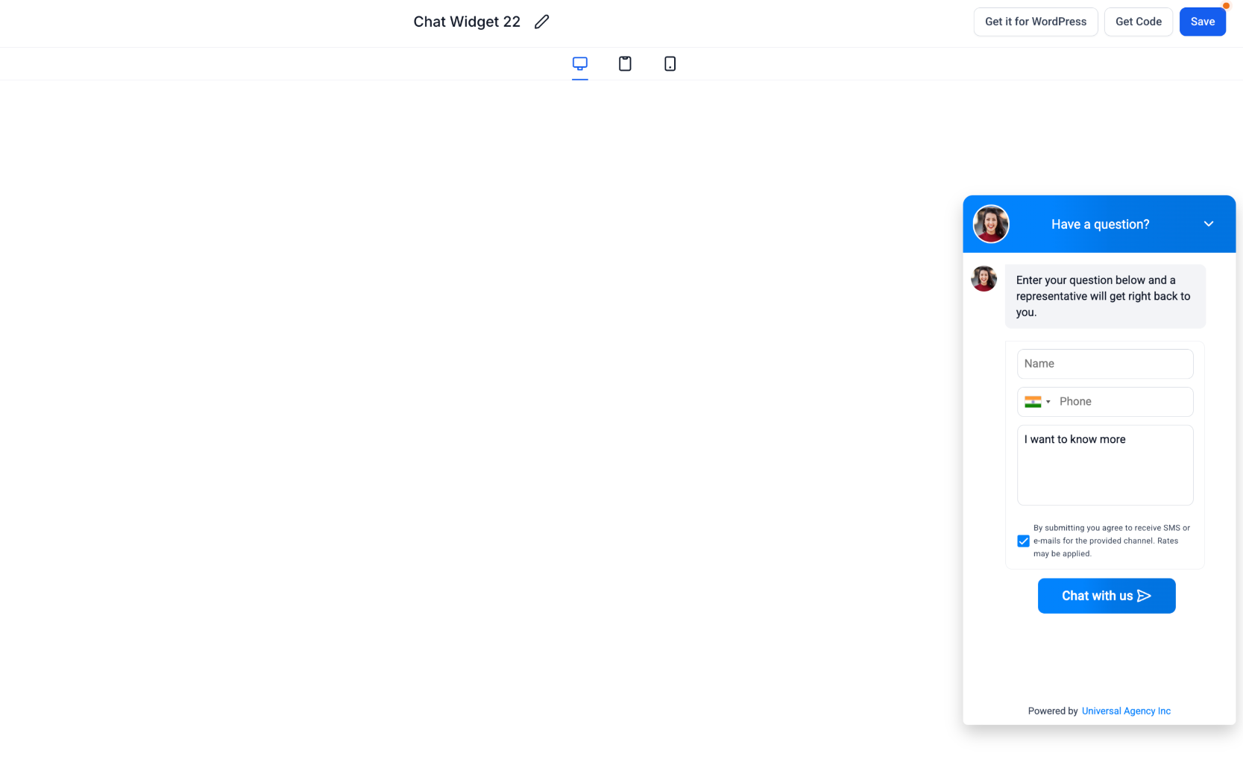Click the Get it for WordPress button

click(1035, 22)
